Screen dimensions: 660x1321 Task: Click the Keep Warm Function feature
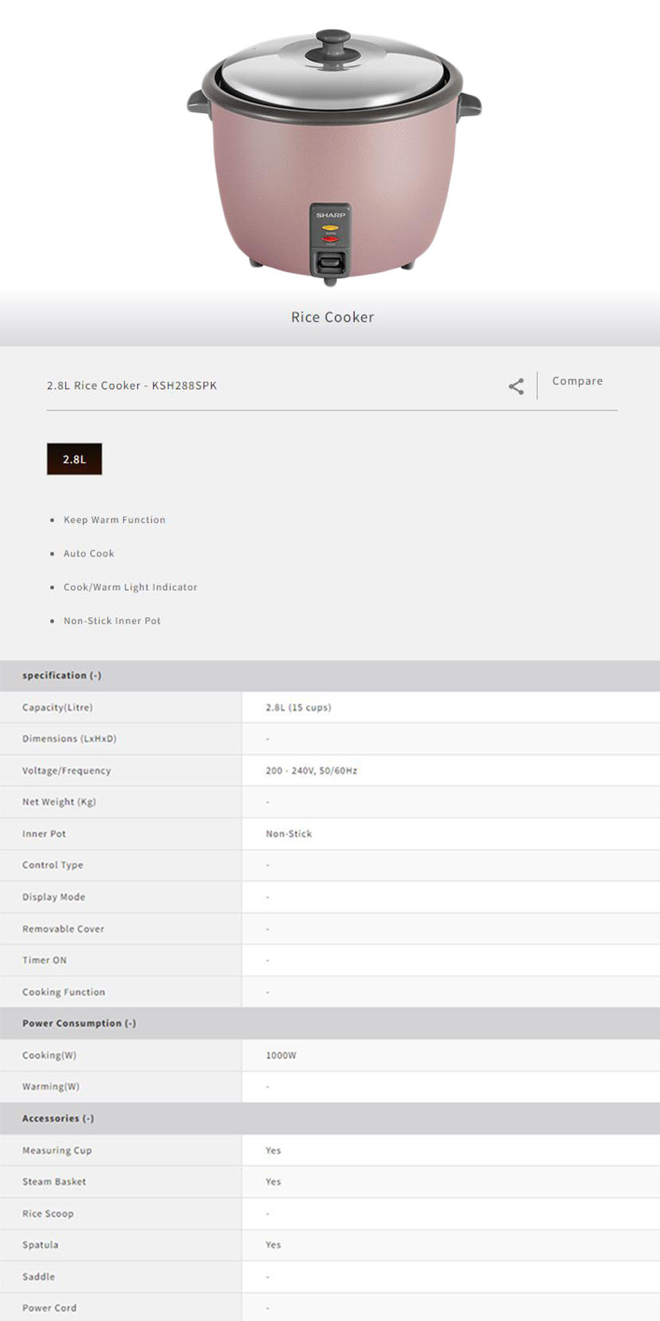pyautogui.click(x=114, y=520)
